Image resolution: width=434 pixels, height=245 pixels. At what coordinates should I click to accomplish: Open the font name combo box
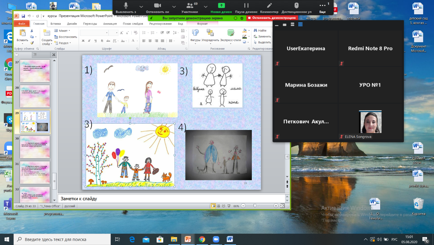point(94,33)
